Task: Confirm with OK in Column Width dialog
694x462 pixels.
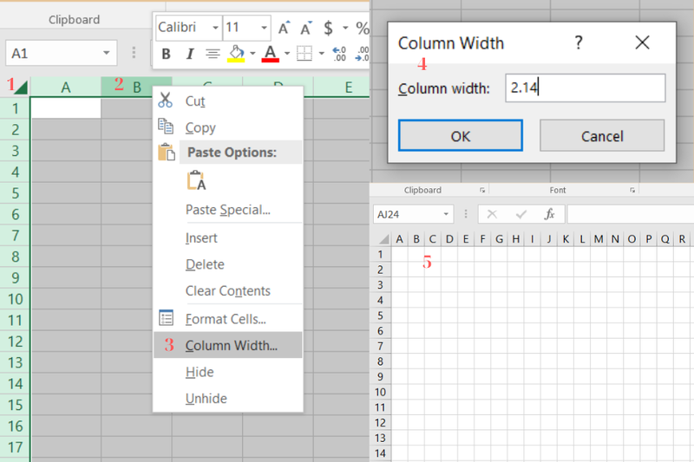Action: click(x=461, y=136)
